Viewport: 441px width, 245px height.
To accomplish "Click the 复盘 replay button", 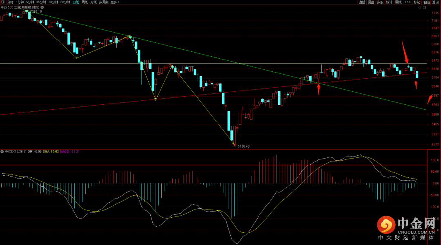I will click(x=371, y=2).
